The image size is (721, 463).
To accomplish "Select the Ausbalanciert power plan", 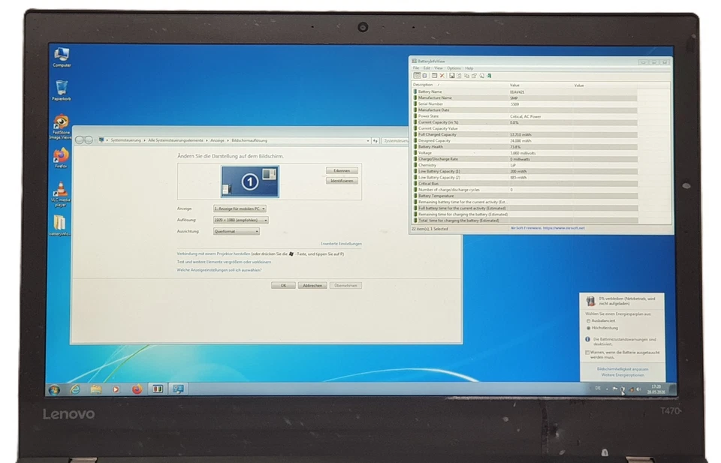I will tap(602, 321).
